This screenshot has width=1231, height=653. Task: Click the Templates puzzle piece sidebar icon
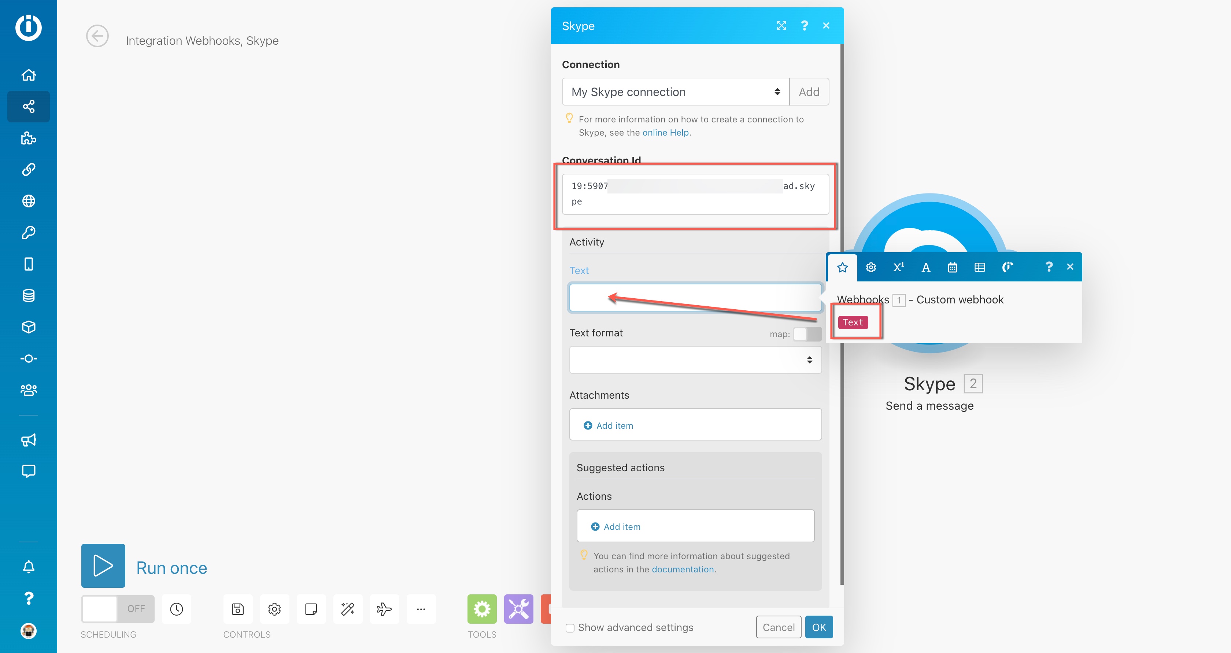click(29, 138)
